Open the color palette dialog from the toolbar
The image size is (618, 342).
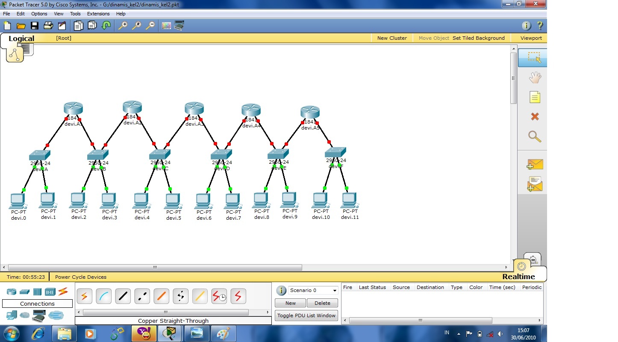click(x=166, y=26)
